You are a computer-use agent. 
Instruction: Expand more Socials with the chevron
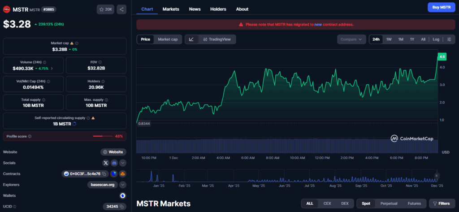[122, 163]
